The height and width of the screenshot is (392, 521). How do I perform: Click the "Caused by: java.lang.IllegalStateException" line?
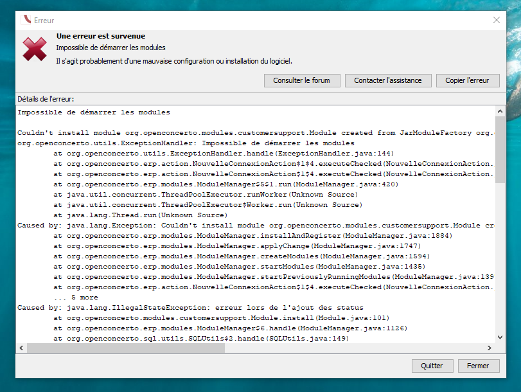click(x=190, y=308)
